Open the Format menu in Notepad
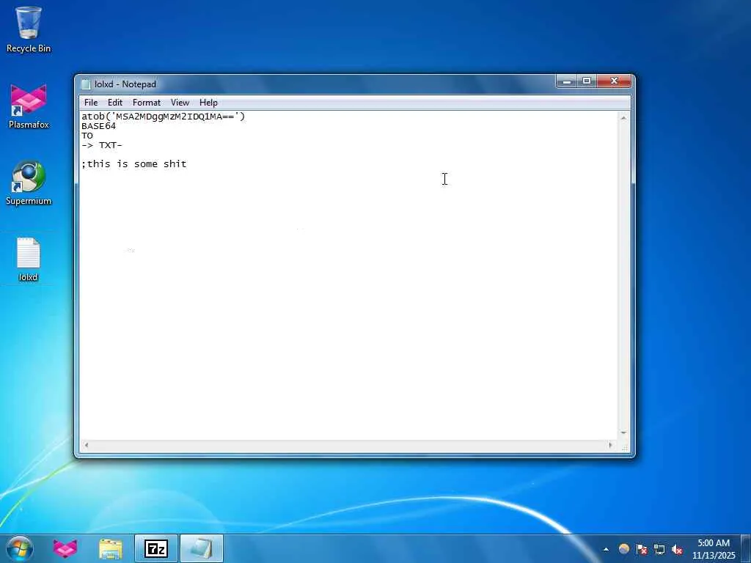Image resolution: width=751 pixels, height=563 pixels. (x=147, y=103)
